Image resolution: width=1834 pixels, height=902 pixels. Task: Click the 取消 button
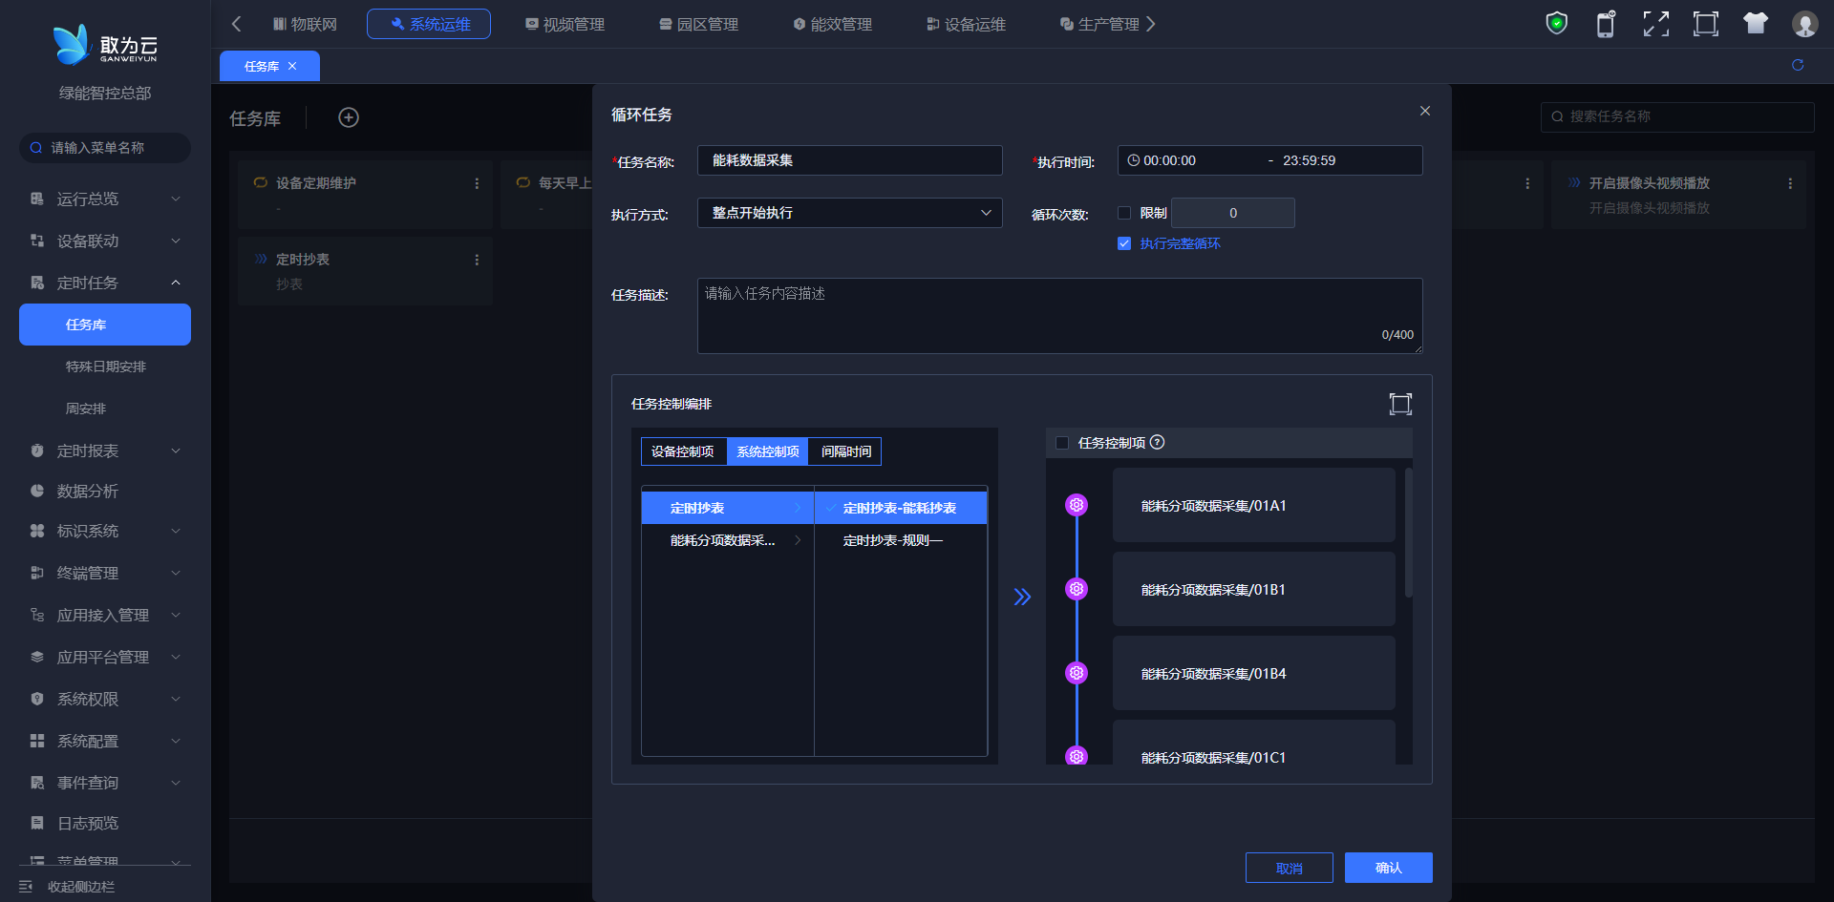click(1289, 868)
